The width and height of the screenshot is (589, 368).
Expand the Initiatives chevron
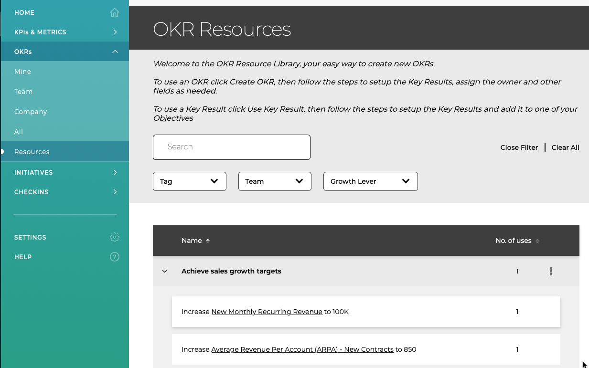click(115, 172)
